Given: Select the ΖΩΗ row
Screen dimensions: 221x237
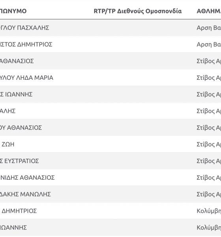Looking at the screenshot, I should tap(110, 144).
